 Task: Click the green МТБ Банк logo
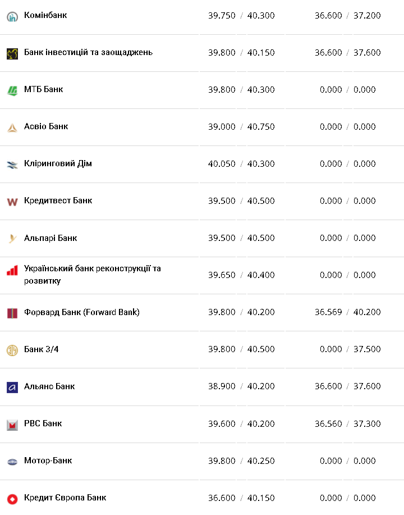(12, 90)
